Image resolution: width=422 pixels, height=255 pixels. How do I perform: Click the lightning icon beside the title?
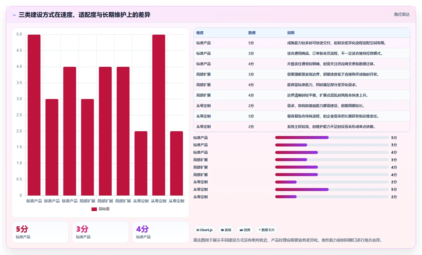pyautogui.click(x=14, y=15)
